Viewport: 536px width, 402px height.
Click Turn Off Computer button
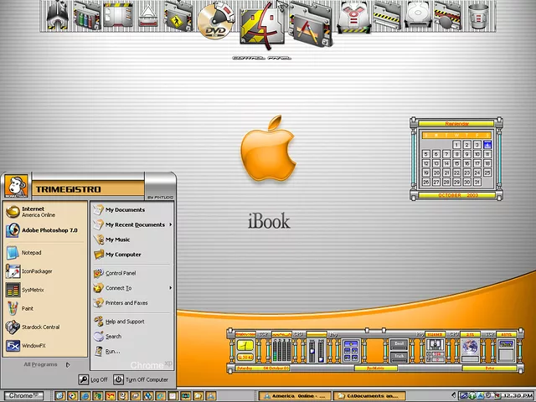[x=141, y=379]
